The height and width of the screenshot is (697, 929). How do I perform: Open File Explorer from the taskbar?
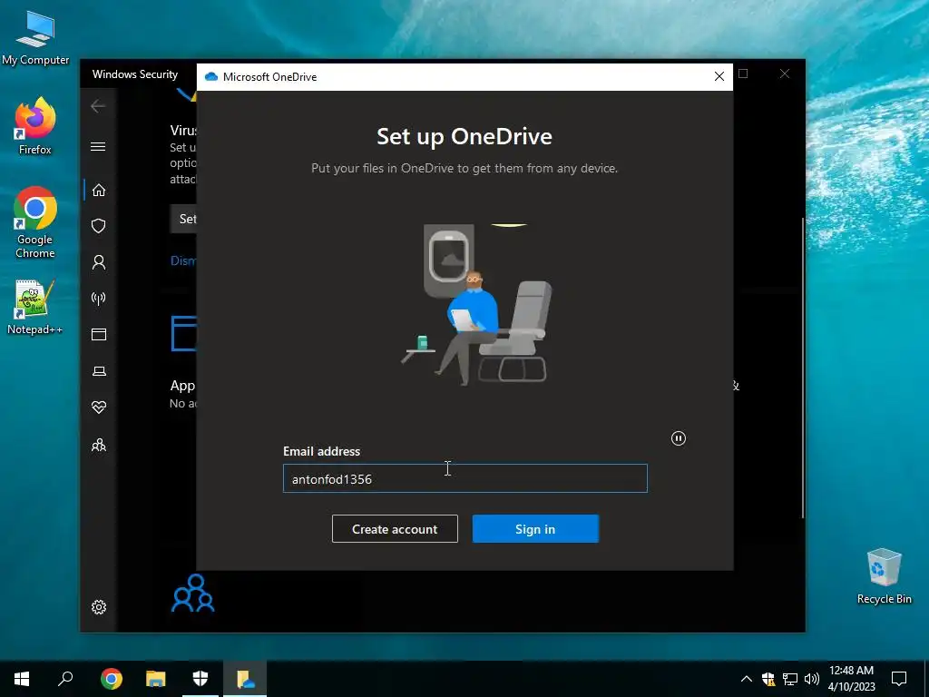(156, 679)
